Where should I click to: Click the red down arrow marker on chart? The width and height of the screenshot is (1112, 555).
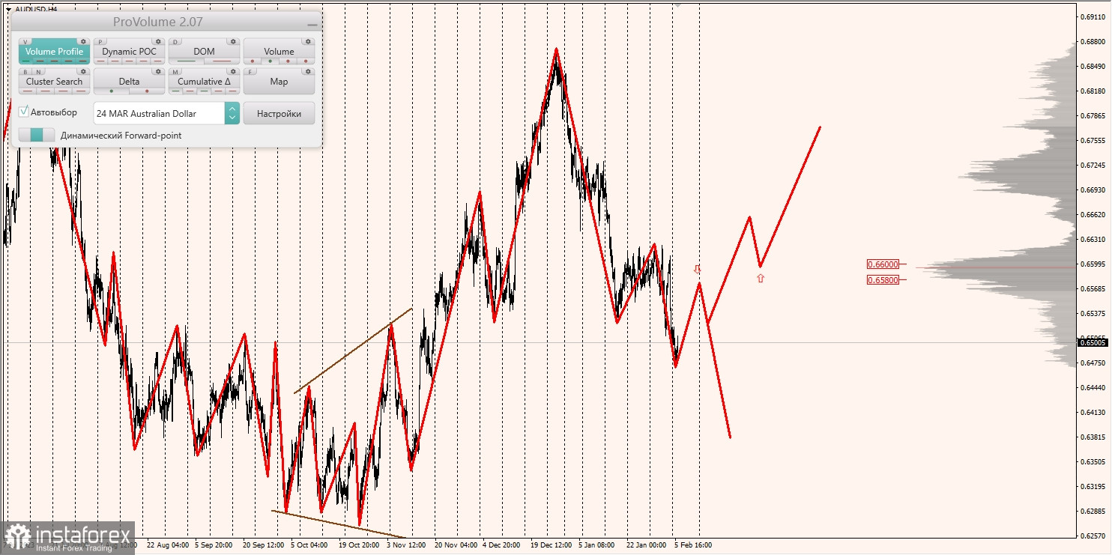pyautogui.click(x=697, y=268)
